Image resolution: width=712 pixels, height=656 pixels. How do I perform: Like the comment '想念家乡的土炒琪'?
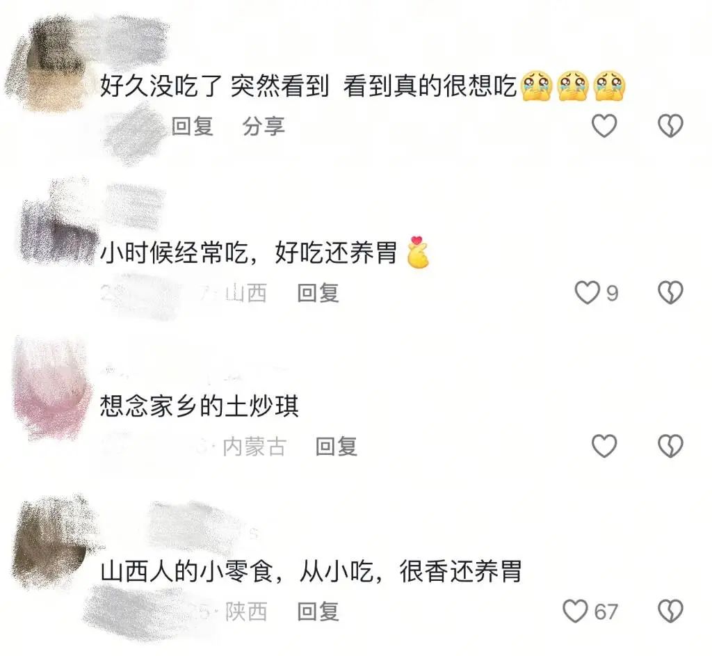click(604, 446)
